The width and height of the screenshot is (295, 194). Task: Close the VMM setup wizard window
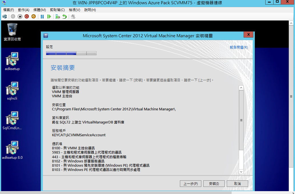click(x=248, y=34)
